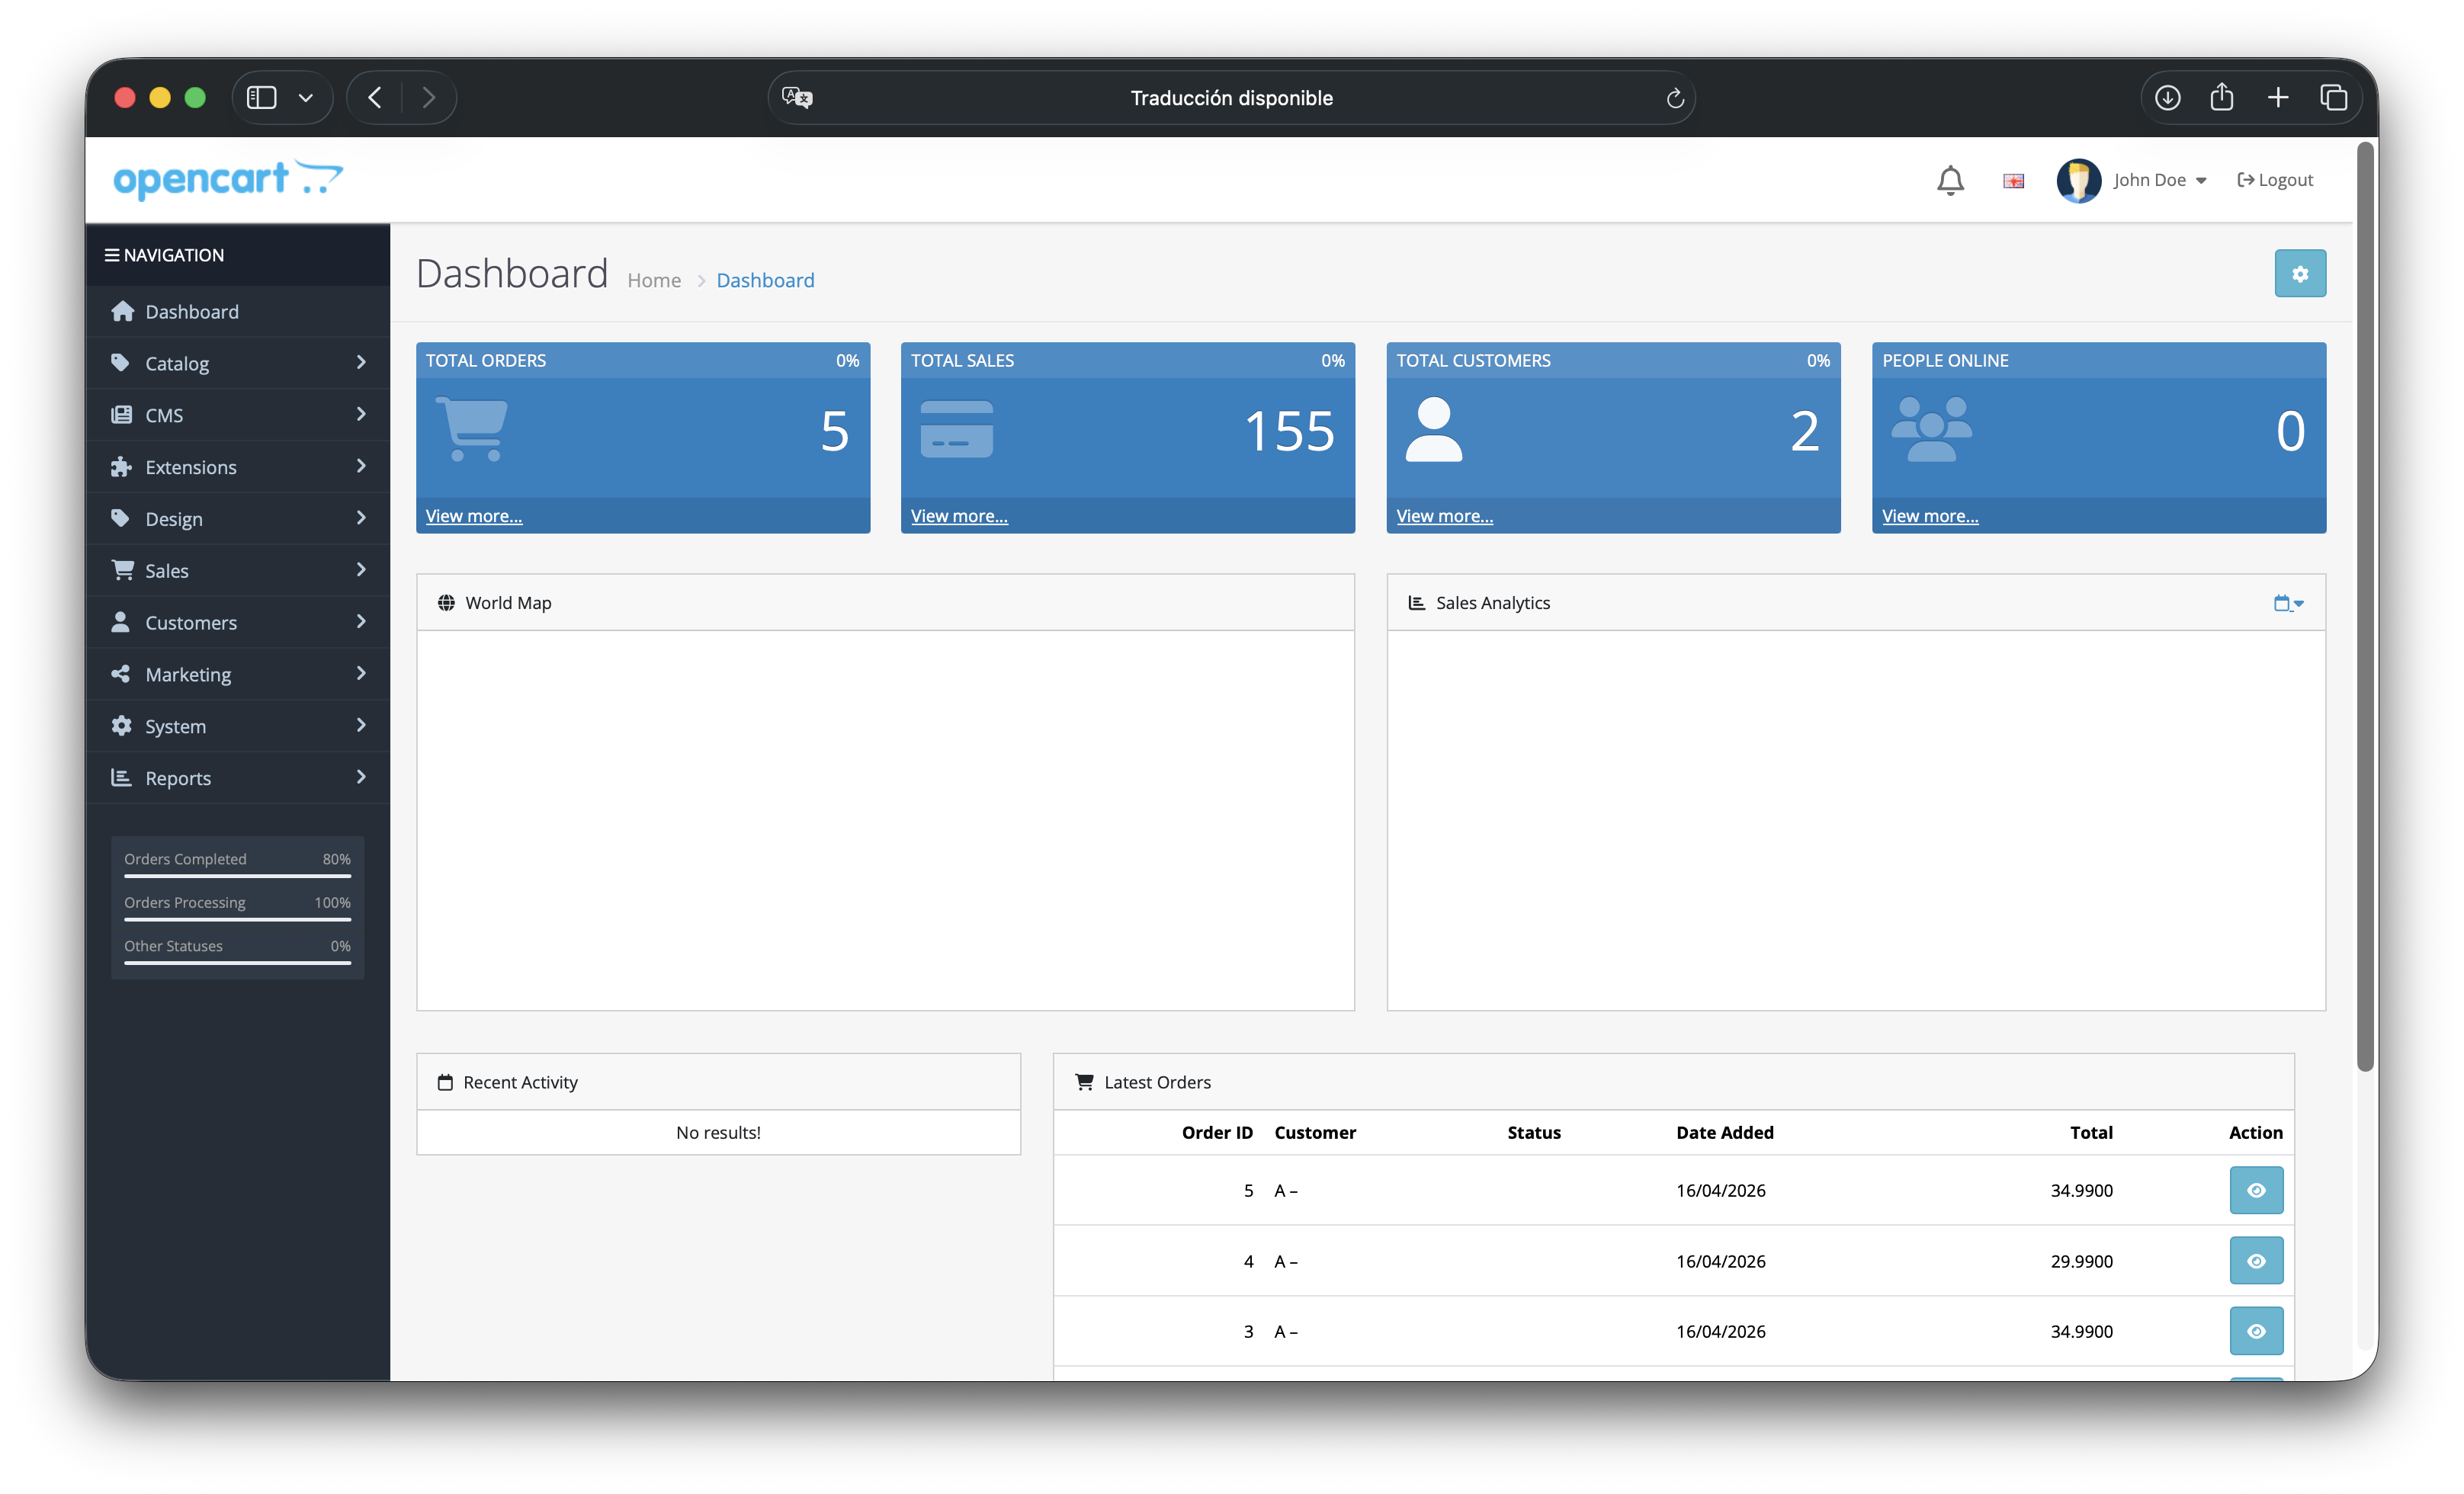Click the credit card icon on Total Sales tile
2464x1494 pixels.
[x=956, y=429]
